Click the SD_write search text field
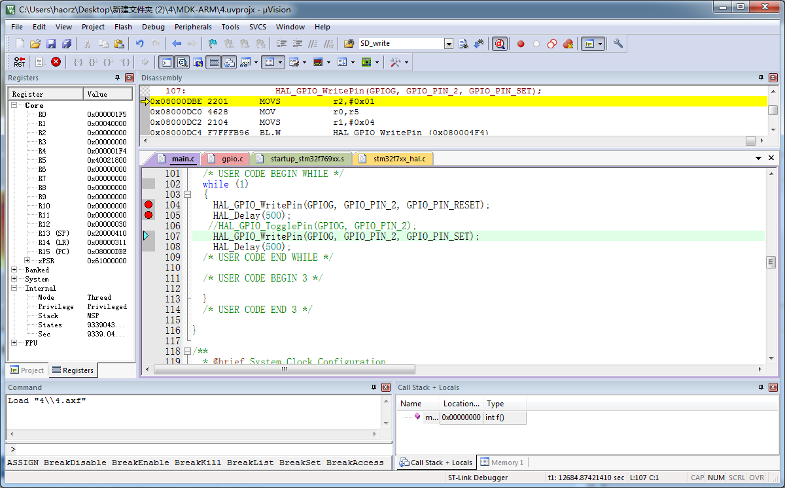 pos(401,44)
